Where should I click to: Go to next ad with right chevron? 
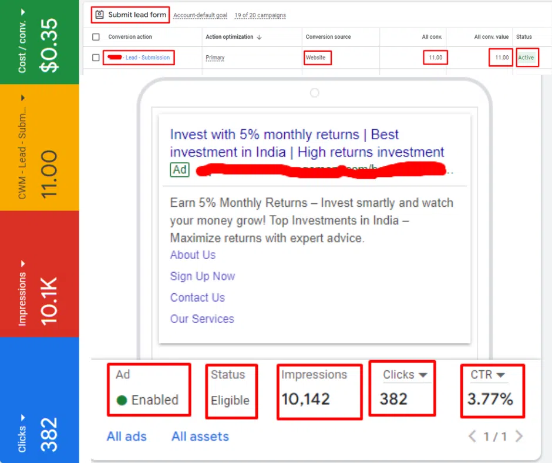[x=519, y=437]
